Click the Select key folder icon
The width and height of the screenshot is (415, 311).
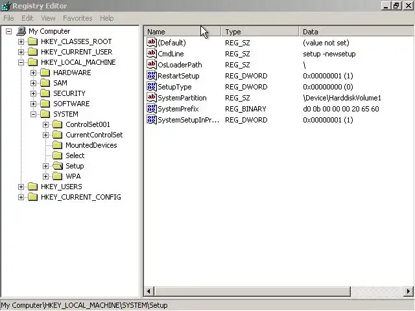tap(58, 155)
